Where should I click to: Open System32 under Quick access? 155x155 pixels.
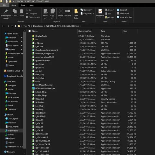click(11, 61)
